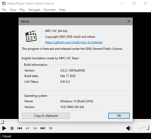Open the Navigate menu
Screen dimensions: 151x139
(34, 10)
